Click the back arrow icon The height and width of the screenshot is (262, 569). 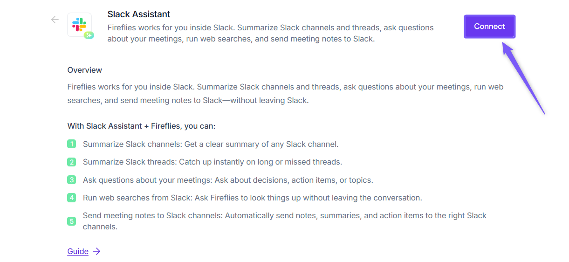(55, 20)
